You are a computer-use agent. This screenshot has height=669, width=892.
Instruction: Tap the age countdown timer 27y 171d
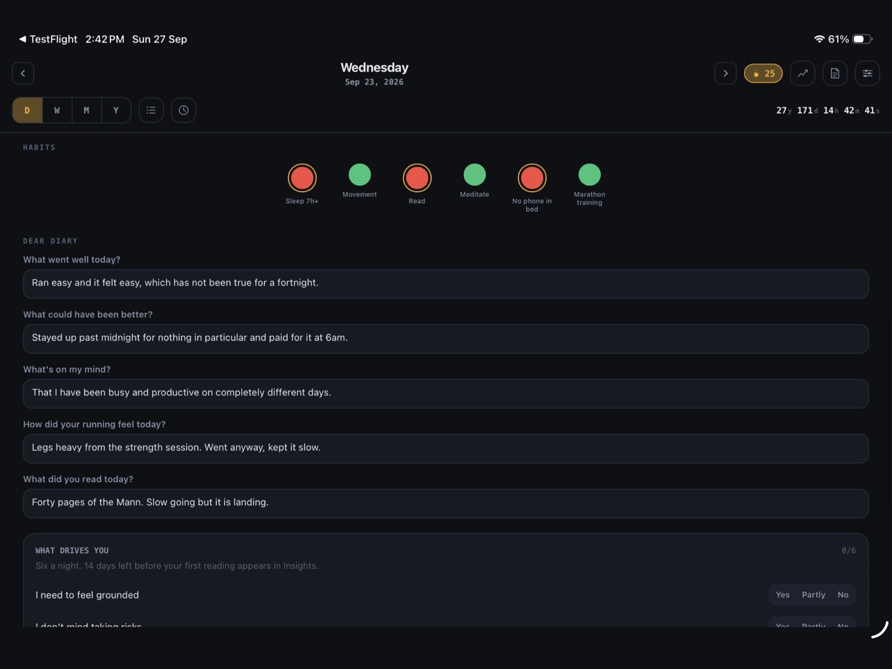click(828, 111)
